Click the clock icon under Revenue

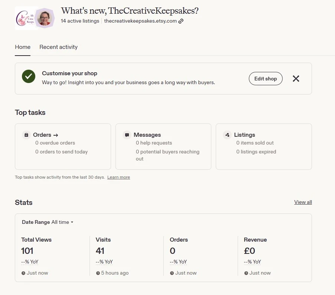[246, 273]
